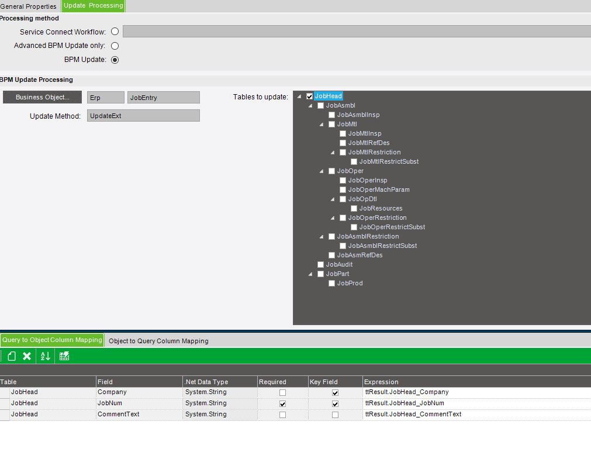
Task: Select the JobOperRestrictSubst tree item label
Action: [x=392, y=227]
